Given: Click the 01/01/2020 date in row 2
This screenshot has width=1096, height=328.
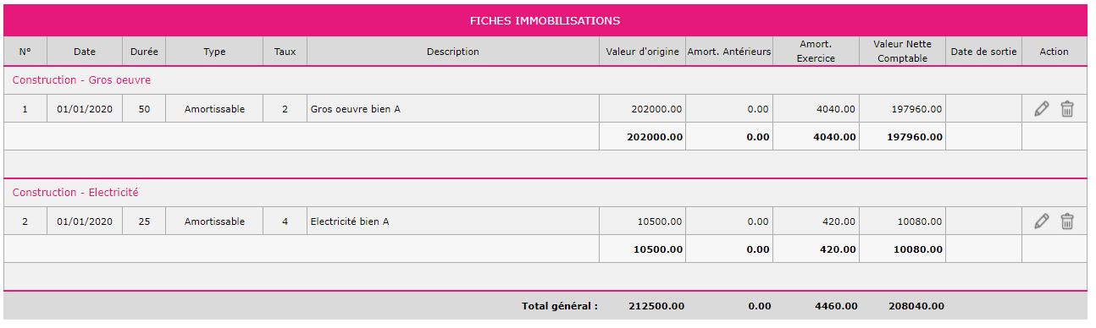Looking at the screenshot, I should click(85, 221).
